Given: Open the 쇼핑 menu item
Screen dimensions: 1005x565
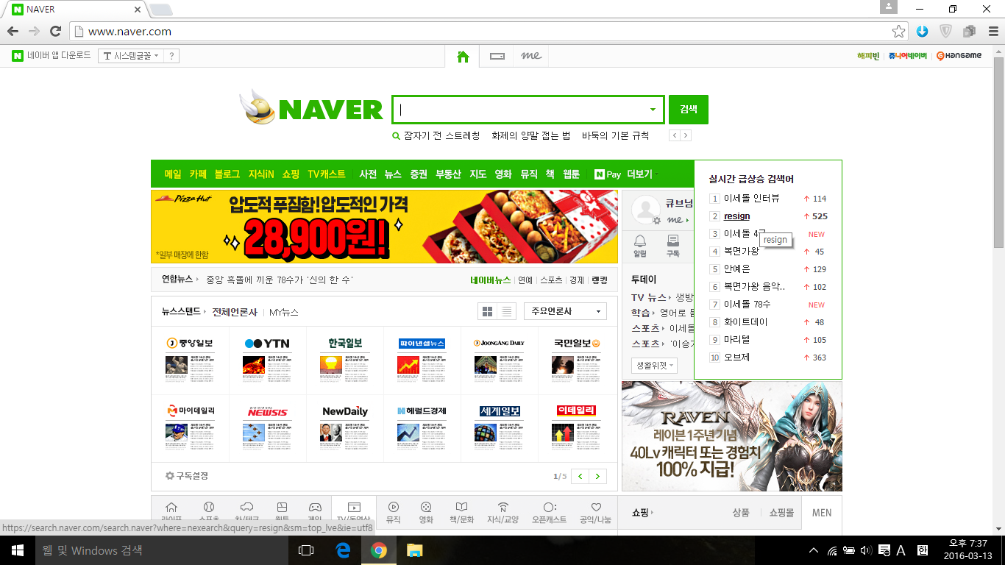Looking at the screenshot, I should pos(291,174).
